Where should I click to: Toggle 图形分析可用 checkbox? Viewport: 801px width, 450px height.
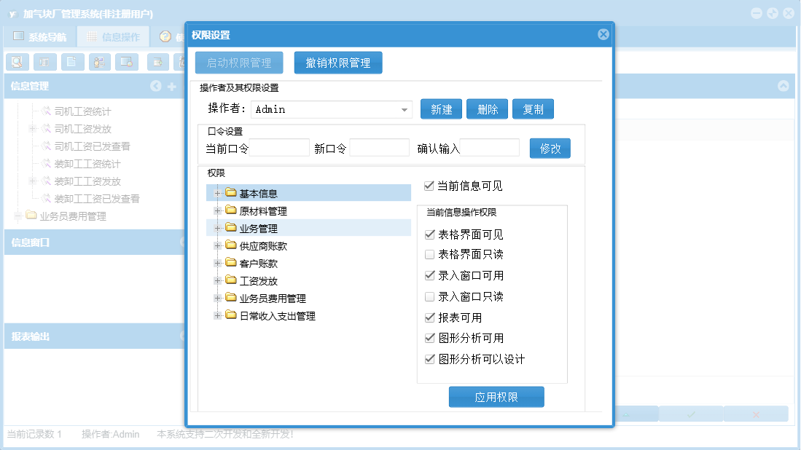tap(429, 338)
